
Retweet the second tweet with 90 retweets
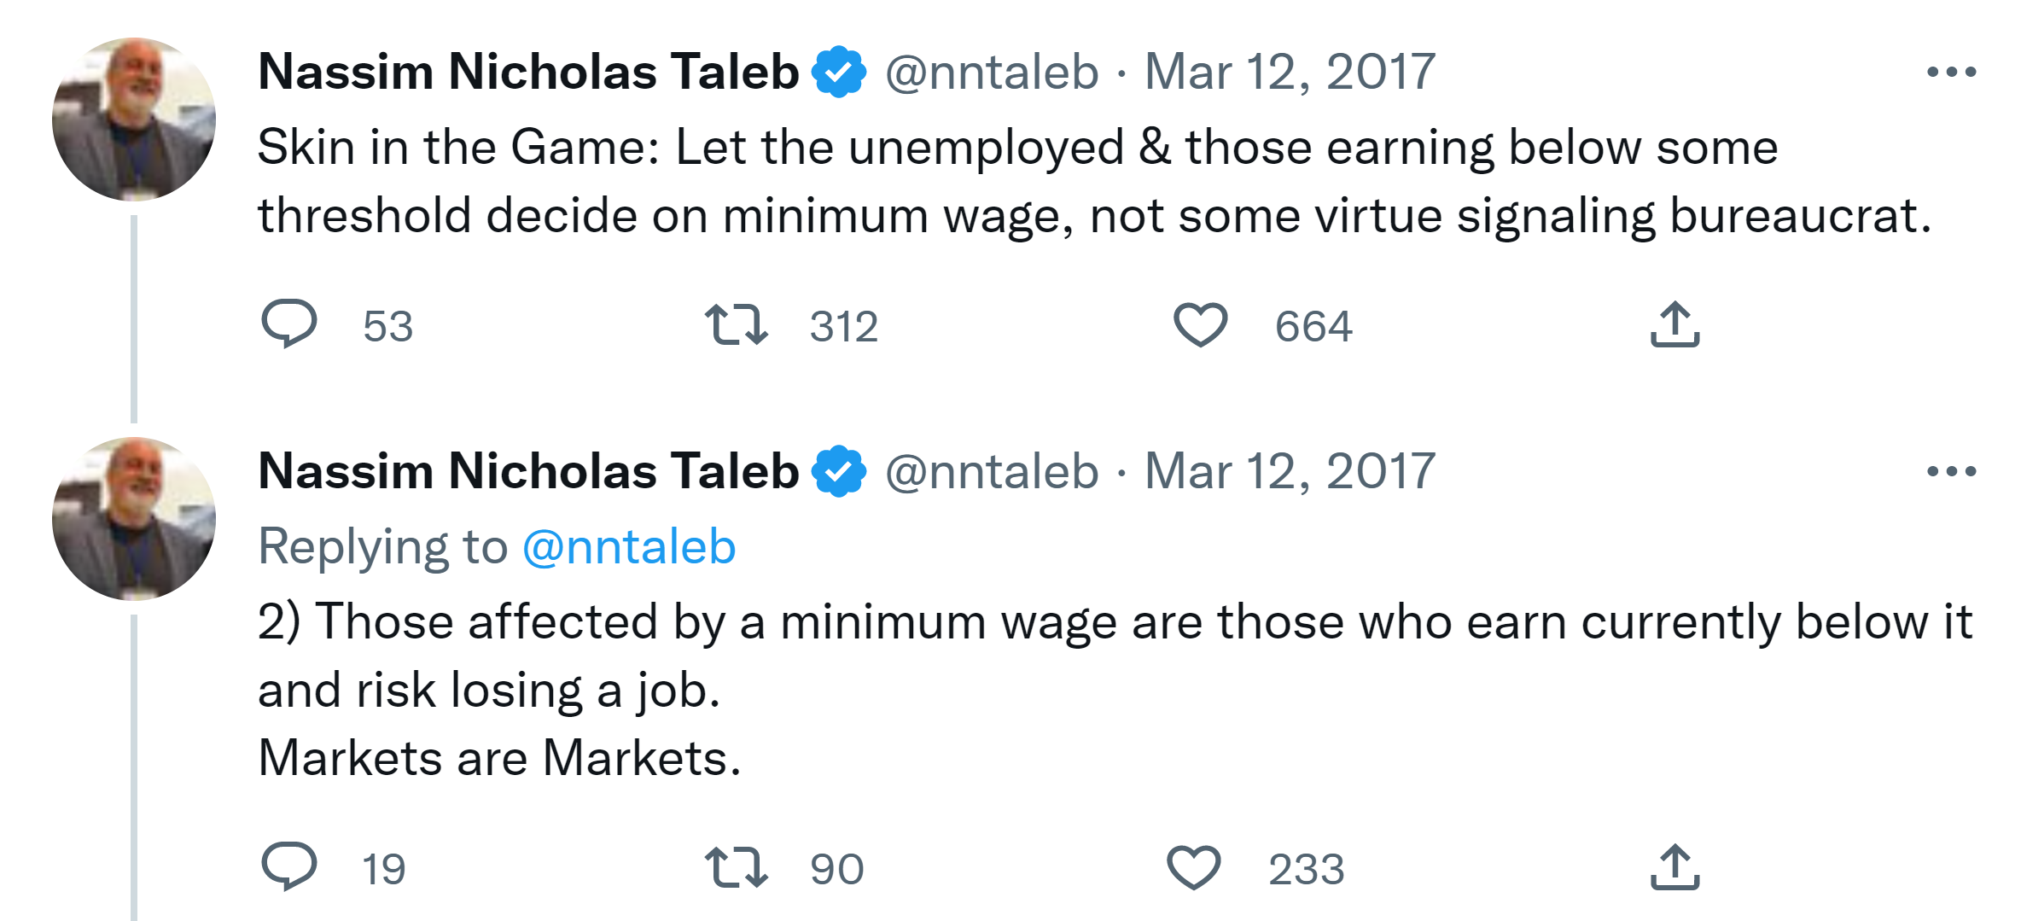tap(736, 868)
